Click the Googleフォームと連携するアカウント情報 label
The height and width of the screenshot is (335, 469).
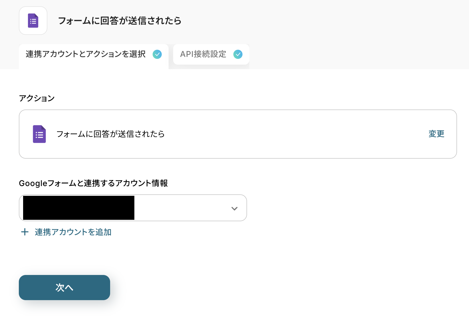[93, 183]
